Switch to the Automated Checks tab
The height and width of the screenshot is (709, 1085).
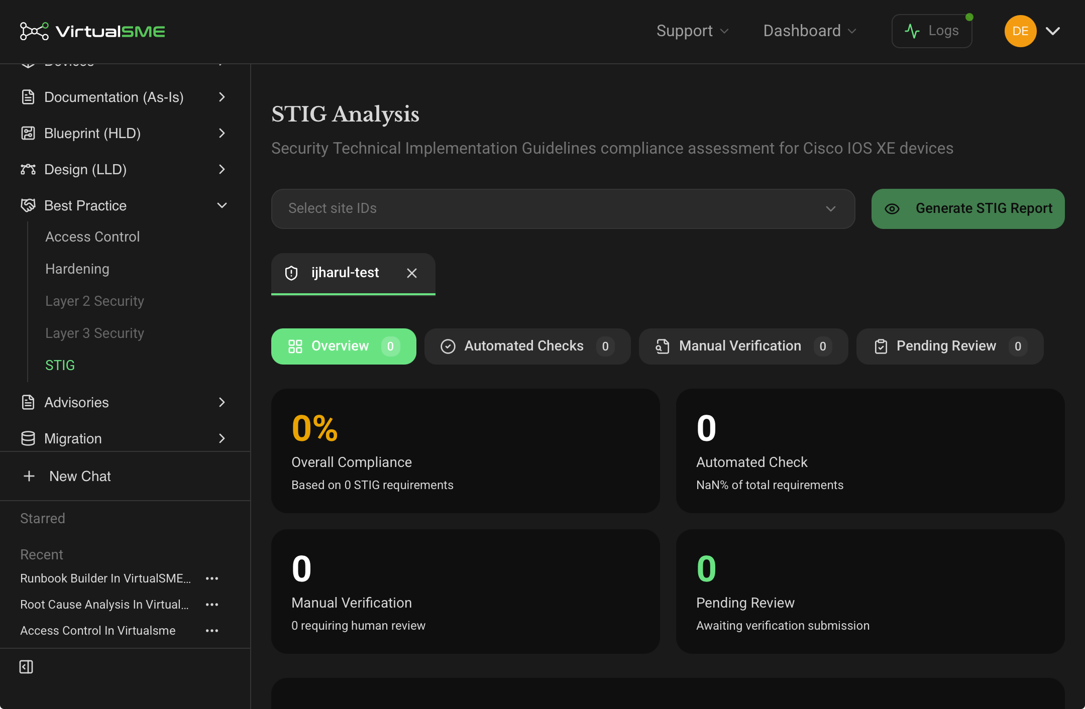coord(527,346)
